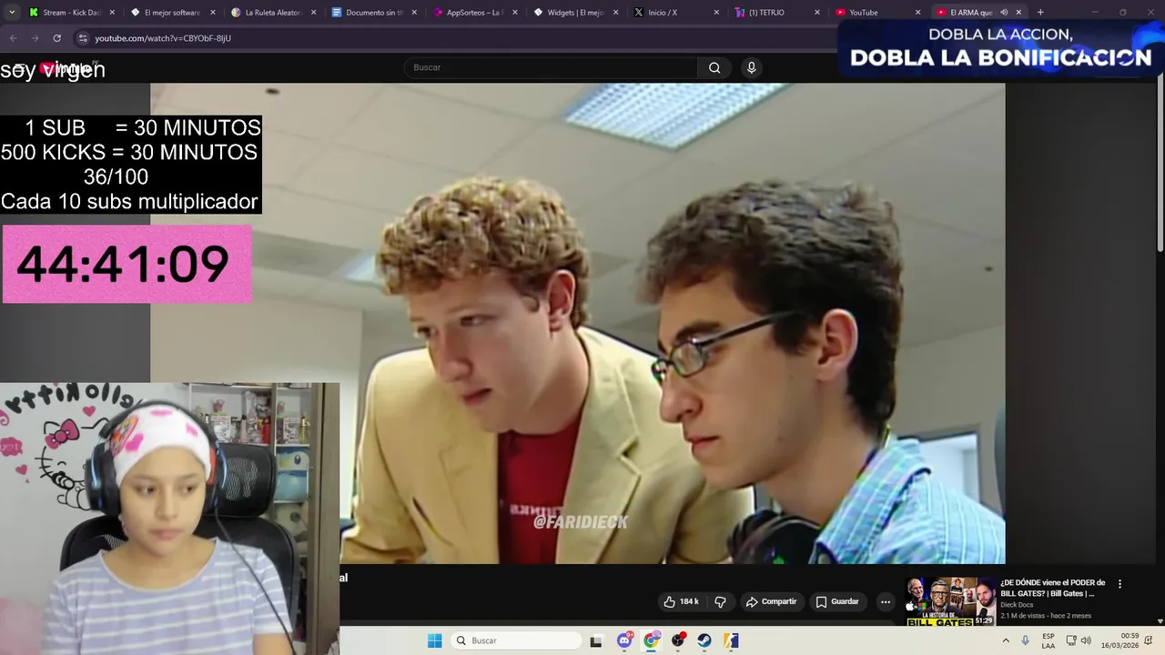Go back in browser history
The width and height of the screenshot is (1165, 655).
[x=13, y=38]
